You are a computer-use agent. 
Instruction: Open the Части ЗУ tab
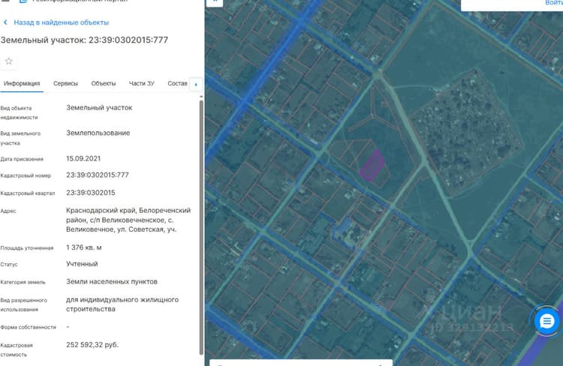(141, 83)
